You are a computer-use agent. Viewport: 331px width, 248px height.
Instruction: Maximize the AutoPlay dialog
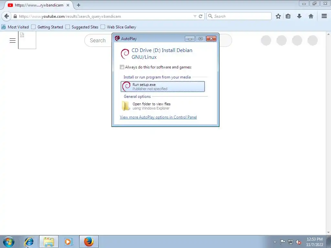click(x=200, y=39)
